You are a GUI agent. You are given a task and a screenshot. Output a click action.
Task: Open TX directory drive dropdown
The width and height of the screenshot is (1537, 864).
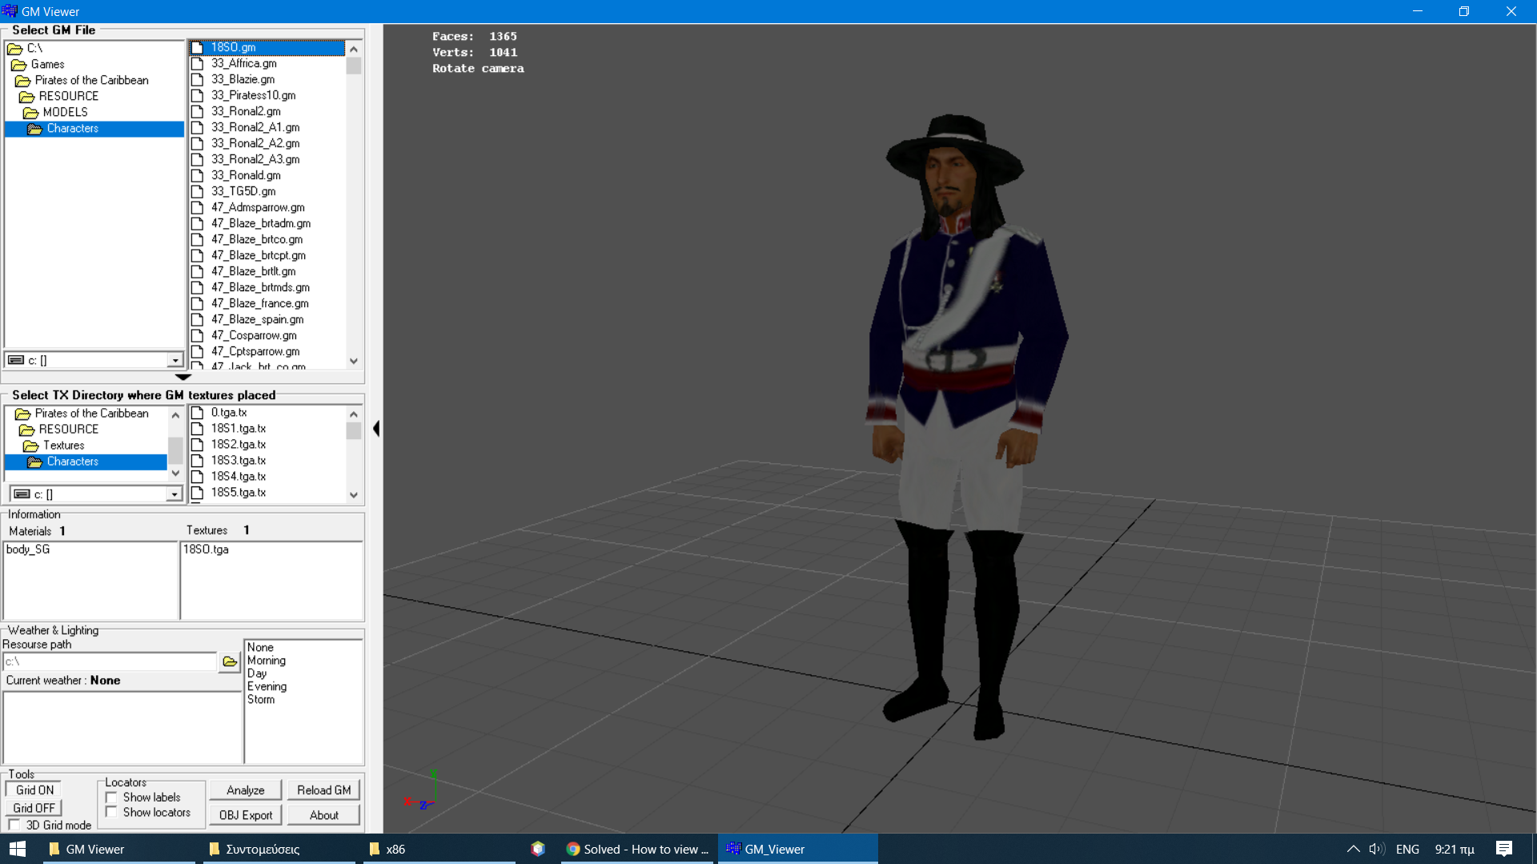point(175,494)
